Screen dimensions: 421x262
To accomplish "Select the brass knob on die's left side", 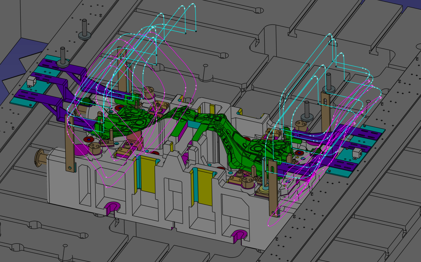I will [41, 157].
